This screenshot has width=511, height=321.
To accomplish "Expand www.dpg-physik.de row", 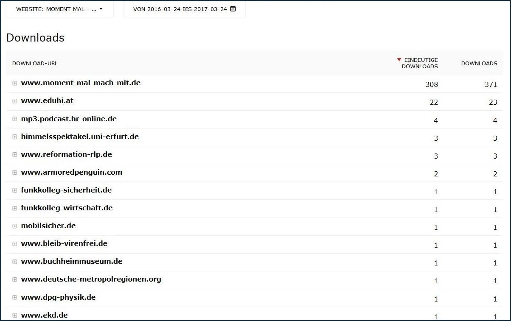I will click(15, 298).
